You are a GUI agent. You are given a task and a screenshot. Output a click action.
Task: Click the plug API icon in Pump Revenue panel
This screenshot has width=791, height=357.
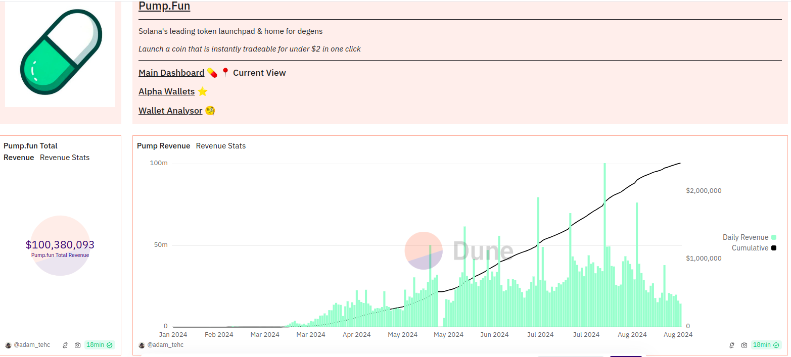point(732,345)
